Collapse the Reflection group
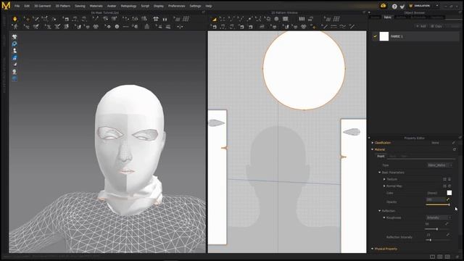 point(380,211)
